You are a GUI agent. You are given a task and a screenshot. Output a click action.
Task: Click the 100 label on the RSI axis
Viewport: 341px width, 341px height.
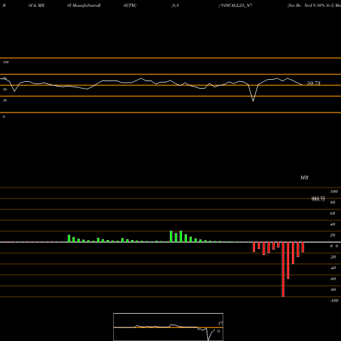pyautogui.click(x=5, y=62)
